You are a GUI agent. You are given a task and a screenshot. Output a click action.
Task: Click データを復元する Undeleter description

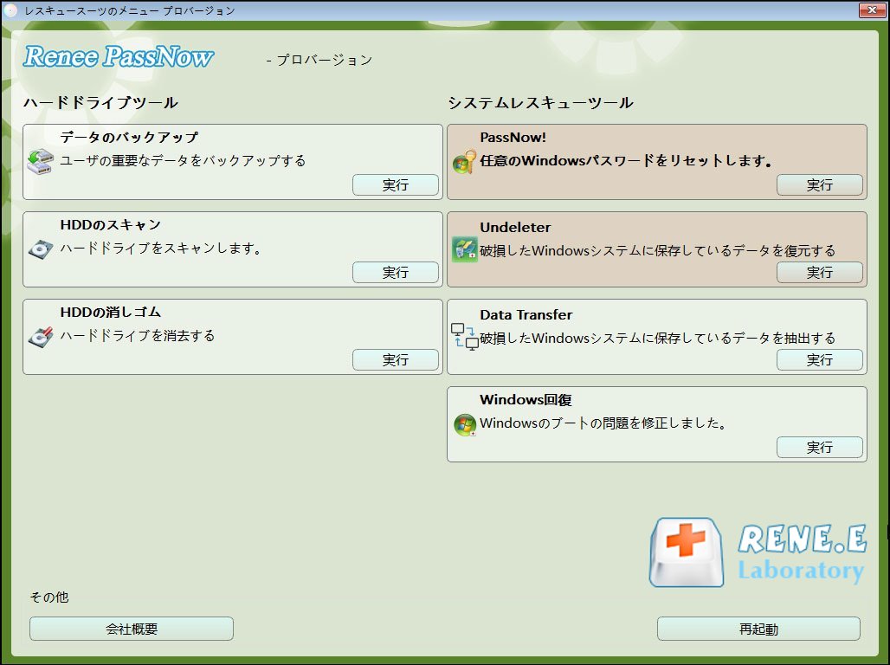[658, 250]
